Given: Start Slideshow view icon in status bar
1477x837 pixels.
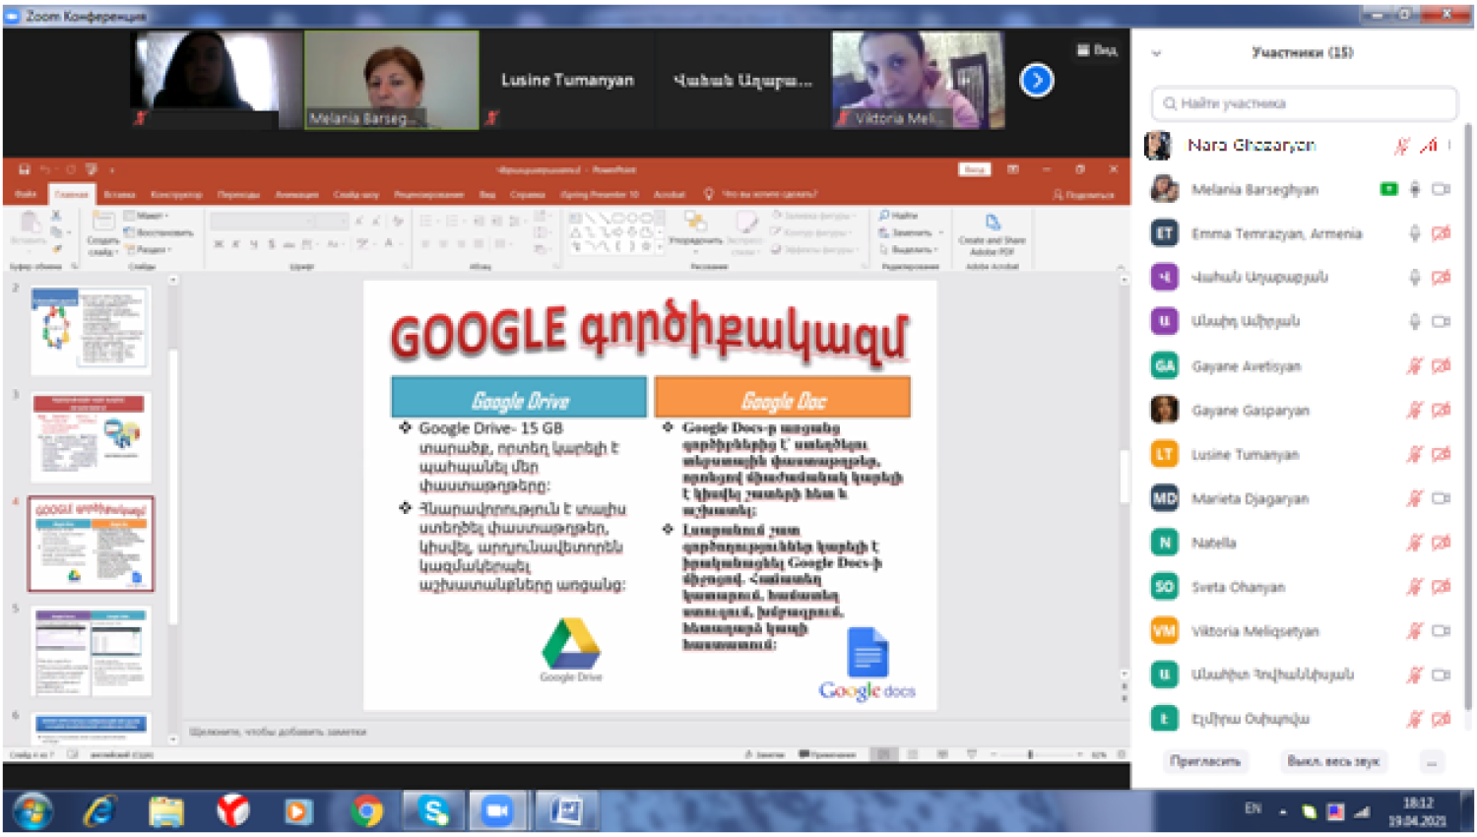Looking at the screenshot, I should click(972, 754).
